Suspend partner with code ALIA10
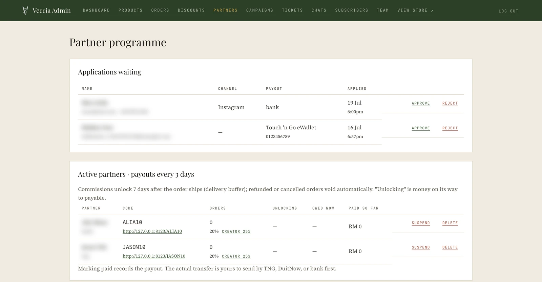This screenshot has height=282, width=542. 421,223
